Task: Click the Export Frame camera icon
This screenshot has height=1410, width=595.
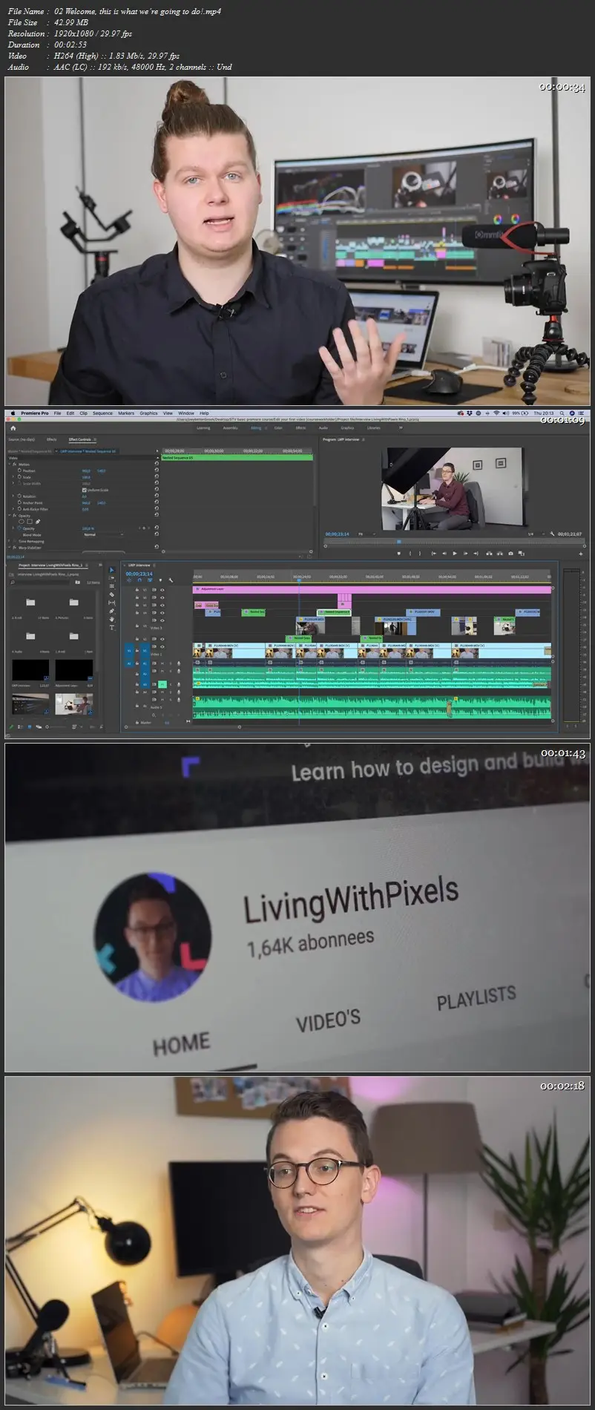Action: click(510, 554)
